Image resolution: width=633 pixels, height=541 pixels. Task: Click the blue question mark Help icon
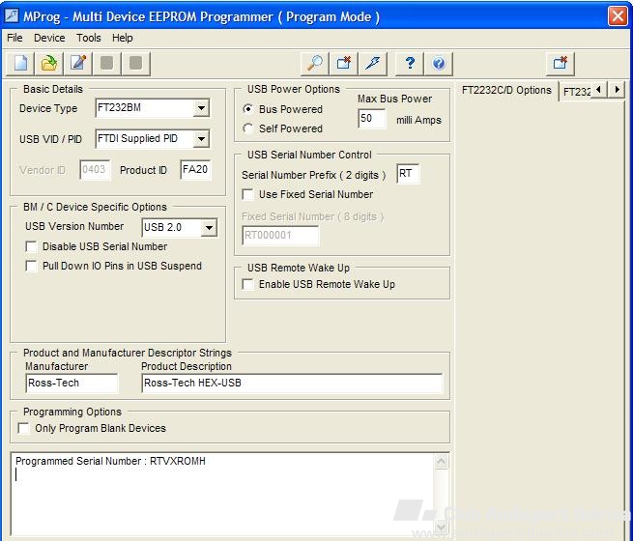pos(410,64)
